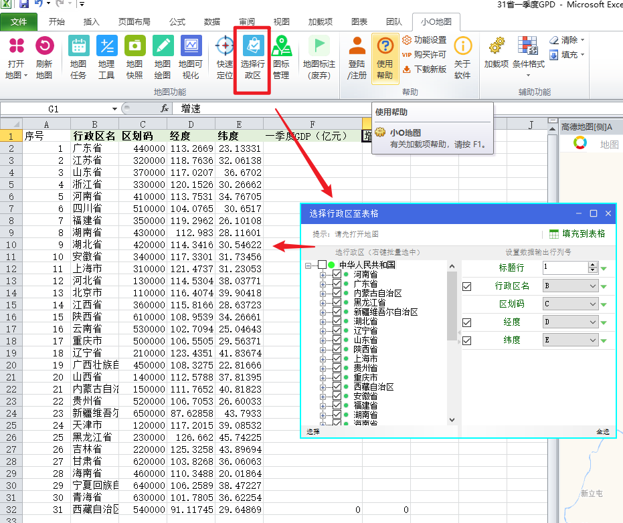Open 选择行政区 region selector
This screenshot has width=623, height=523.
[x=253, y=58]
